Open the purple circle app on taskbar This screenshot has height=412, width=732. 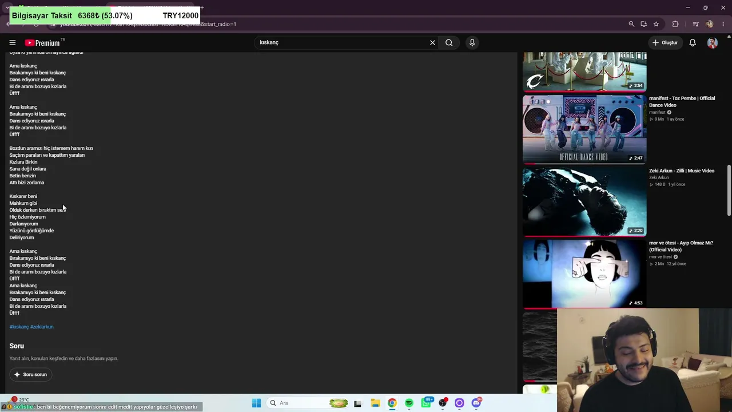coord(459,403)
